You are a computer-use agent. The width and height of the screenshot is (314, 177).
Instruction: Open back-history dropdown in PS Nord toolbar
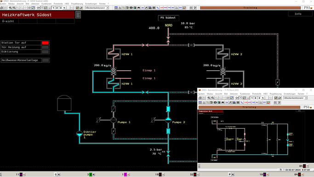click(x=240, y=98)
